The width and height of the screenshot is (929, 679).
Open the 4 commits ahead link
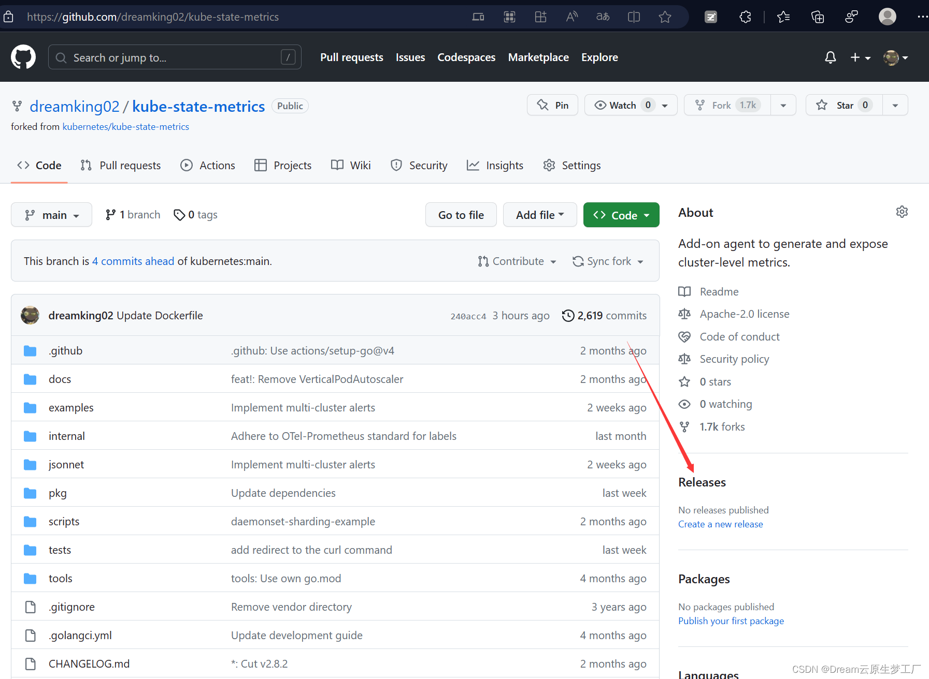(x=133, y=261)
